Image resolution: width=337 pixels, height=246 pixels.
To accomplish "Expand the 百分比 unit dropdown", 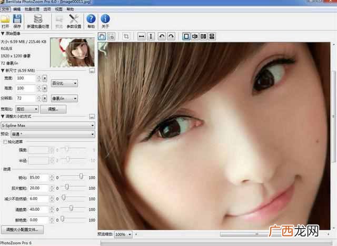I will [x=64, y=83].
